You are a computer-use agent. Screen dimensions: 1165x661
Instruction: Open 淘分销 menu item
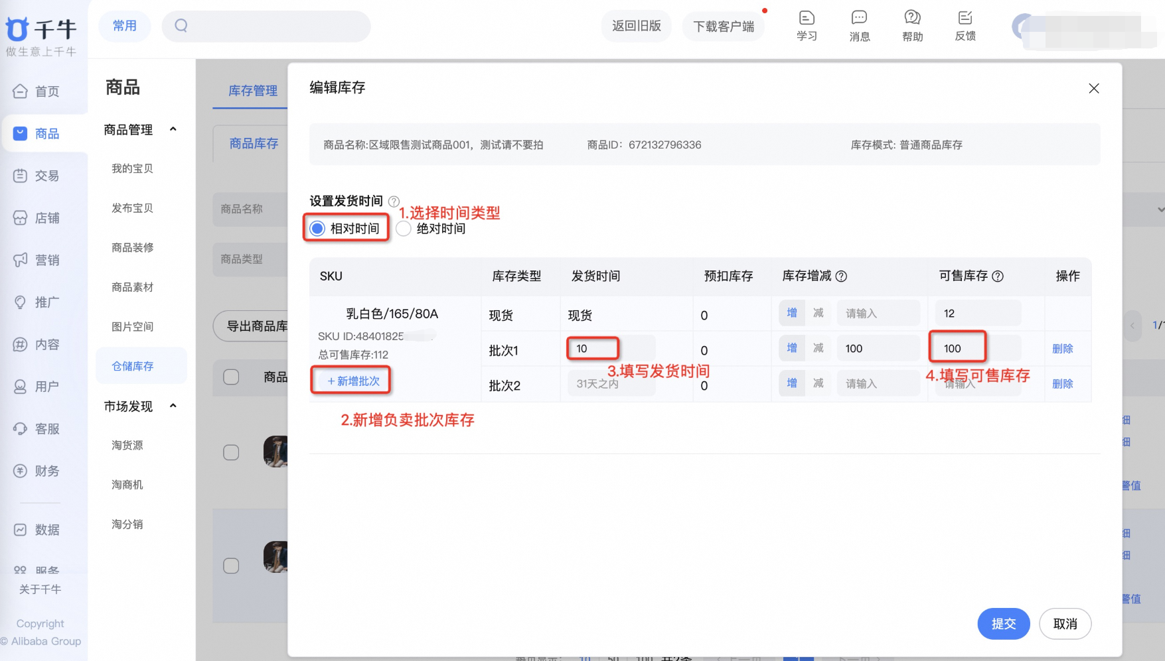coord(127,524)
